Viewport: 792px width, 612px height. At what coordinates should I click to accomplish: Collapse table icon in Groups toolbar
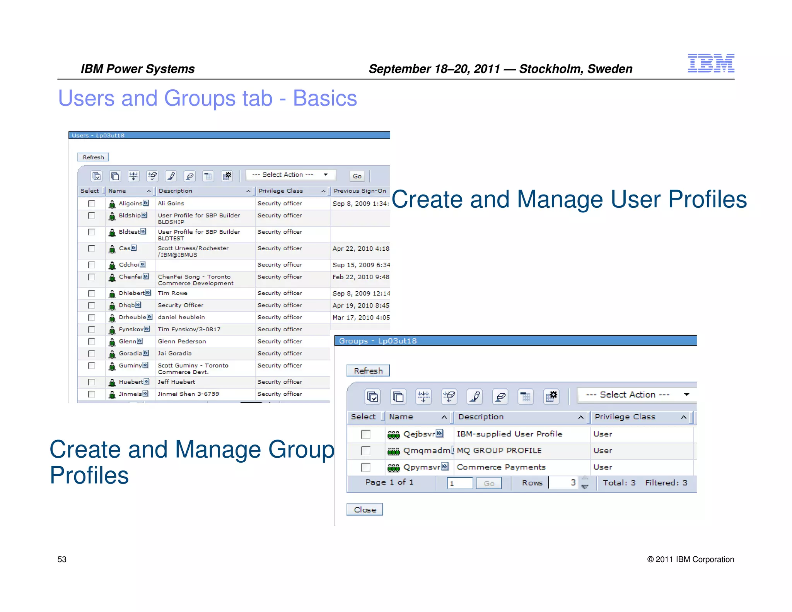[526, 397]
